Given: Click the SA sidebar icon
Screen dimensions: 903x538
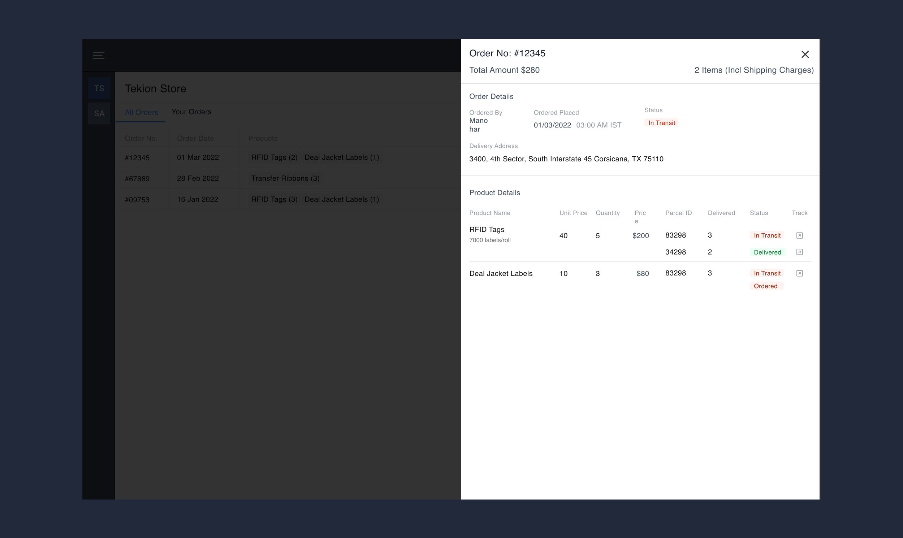Looking at the screenshot, I should click(99, 113).
